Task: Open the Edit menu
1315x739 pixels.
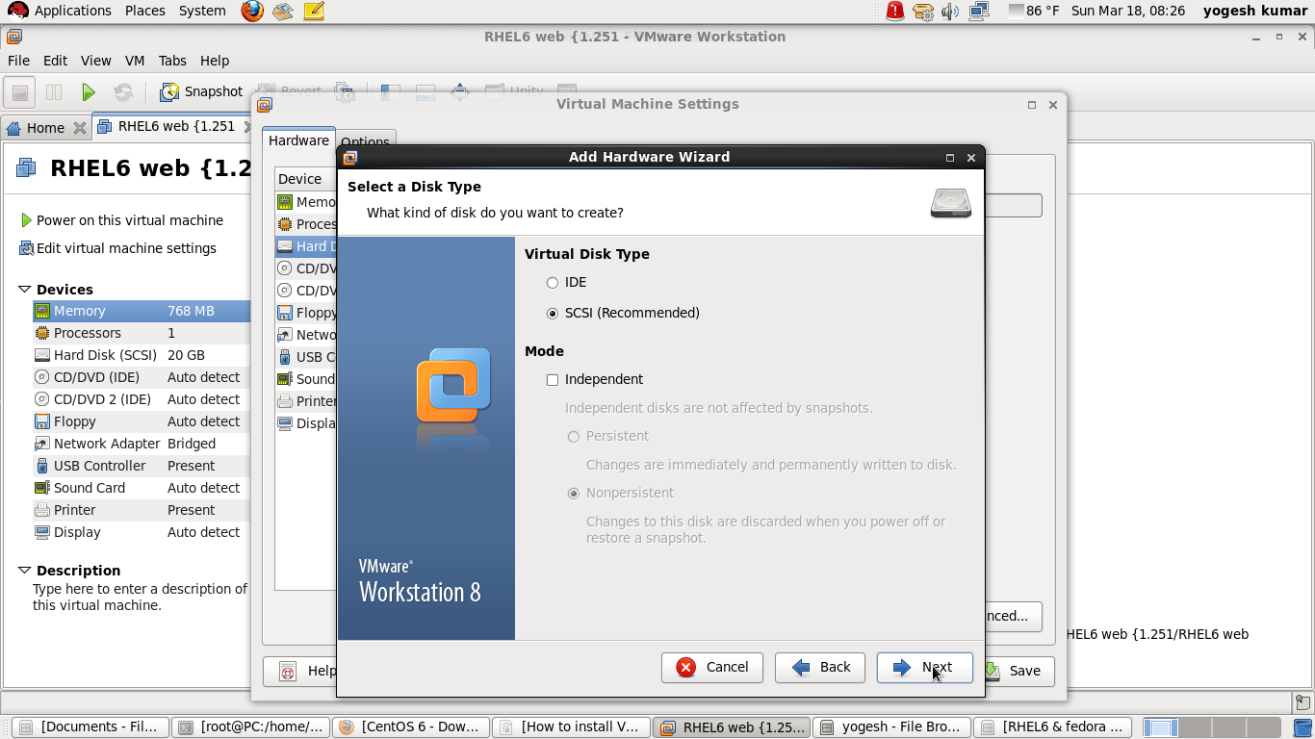Action: click(55, 61)
